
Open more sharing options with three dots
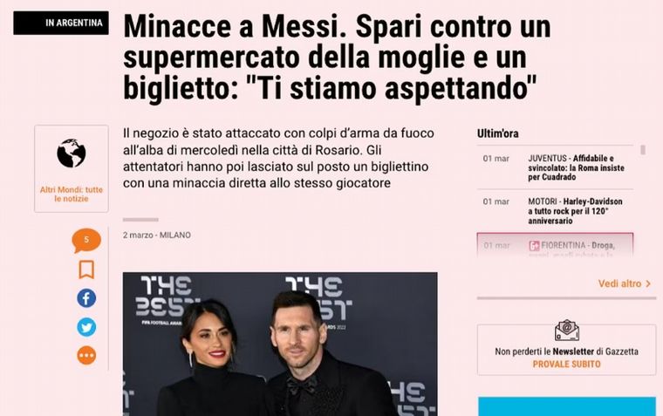(86, 356)
